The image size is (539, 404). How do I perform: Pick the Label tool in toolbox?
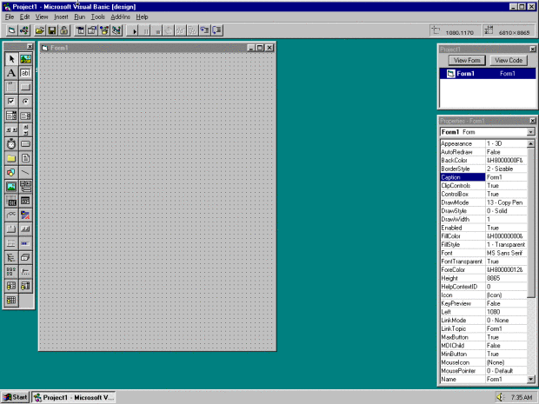tap(11, 73)
